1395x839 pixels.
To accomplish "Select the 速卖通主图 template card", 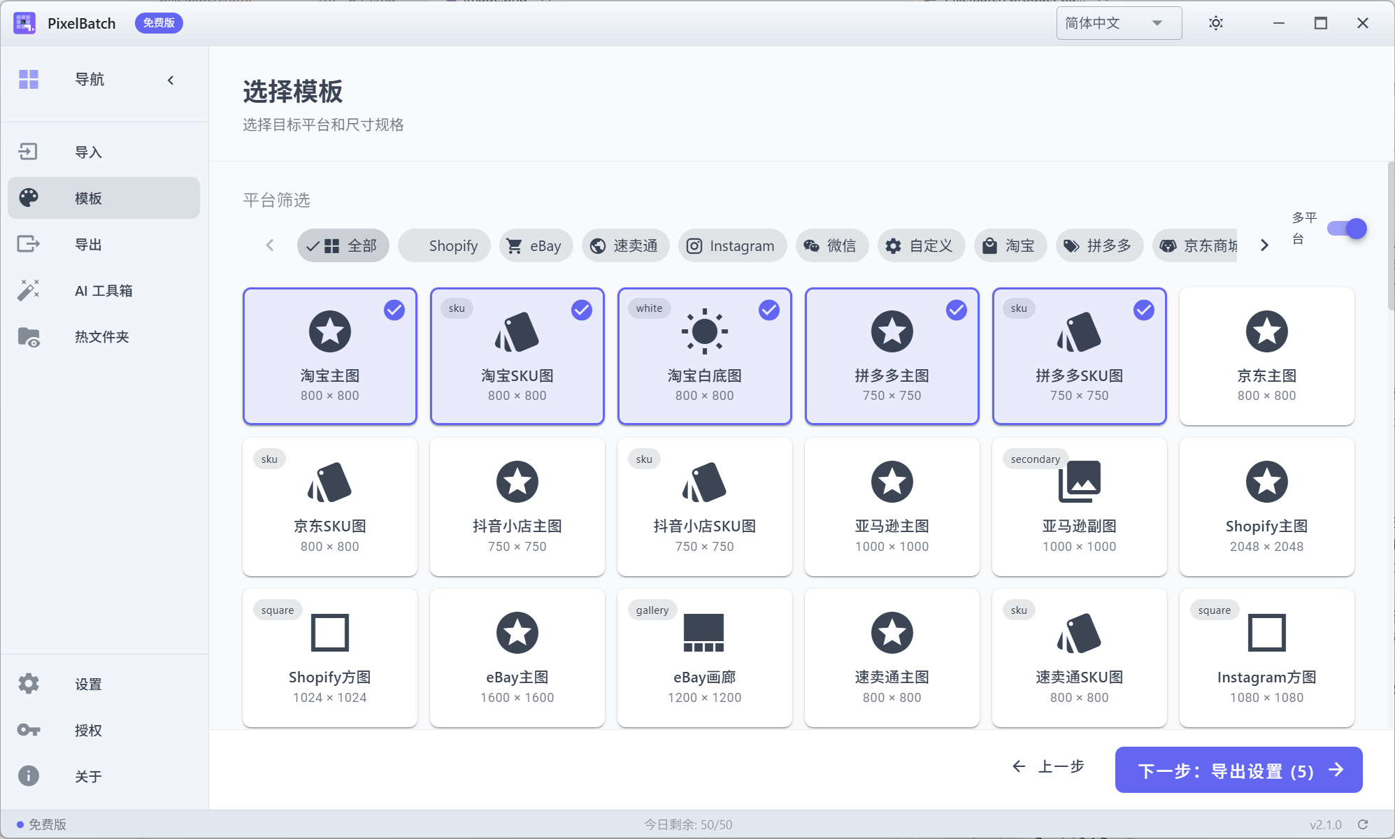I will [892, 658].
